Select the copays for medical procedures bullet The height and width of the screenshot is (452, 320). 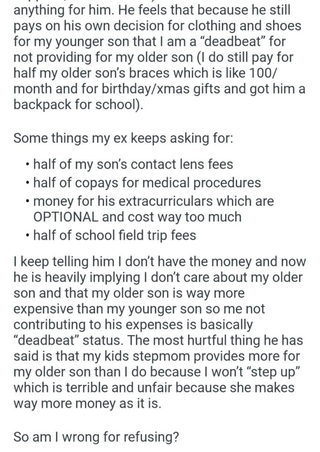pos(147,182)
